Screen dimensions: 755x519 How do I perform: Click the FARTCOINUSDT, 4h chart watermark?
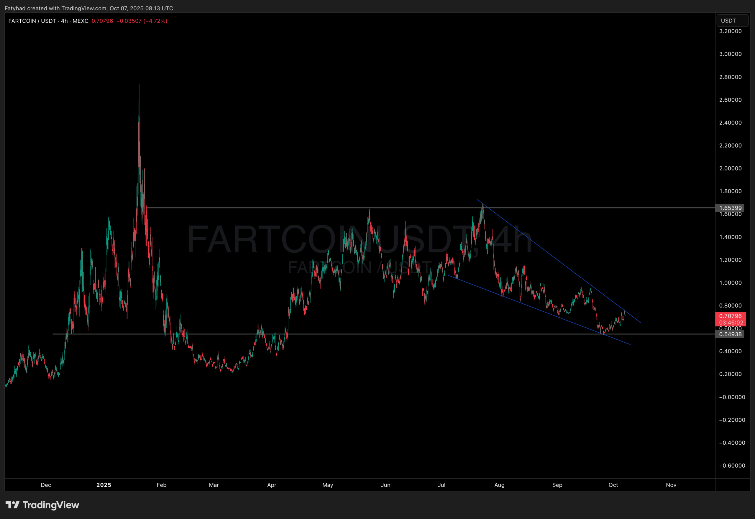tap(359, 240)
